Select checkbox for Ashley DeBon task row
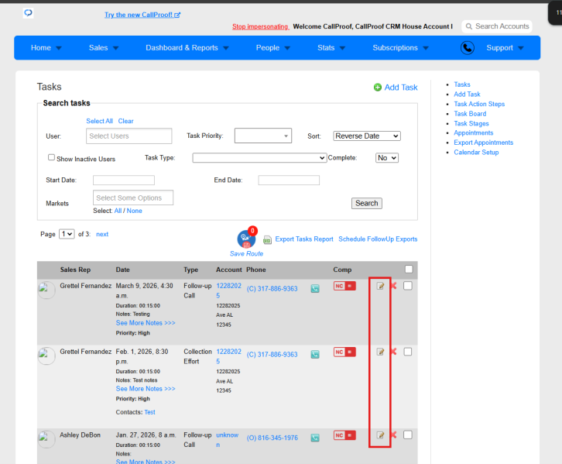 click(407, 435)
